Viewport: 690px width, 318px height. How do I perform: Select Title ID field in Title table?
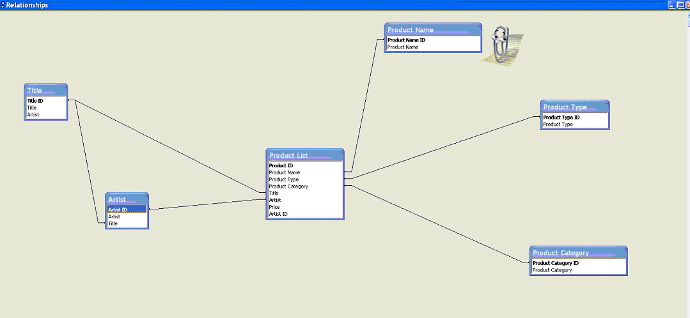pos(46,101)
